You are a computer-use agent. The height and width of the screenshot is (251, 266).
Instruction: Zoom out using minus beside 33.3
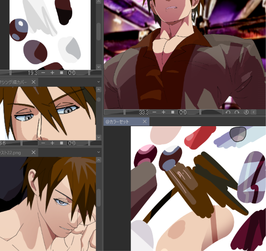point(154,112)
